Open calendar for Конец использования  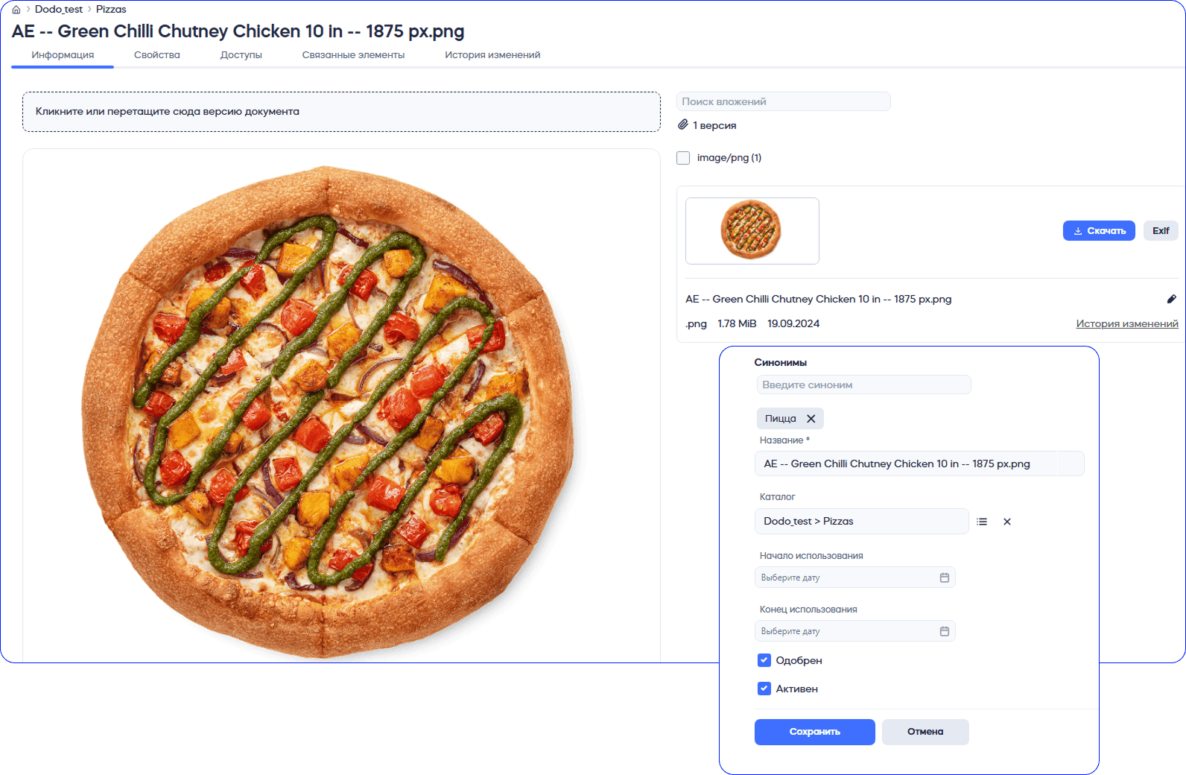pyautogui.click(x=945, y=631)
